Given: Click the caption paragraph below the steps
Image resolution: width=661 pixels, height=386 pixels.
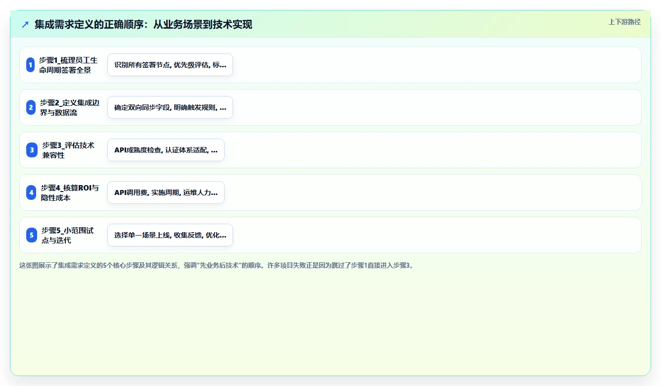Looking at the screenshot, I should [217, 265].
